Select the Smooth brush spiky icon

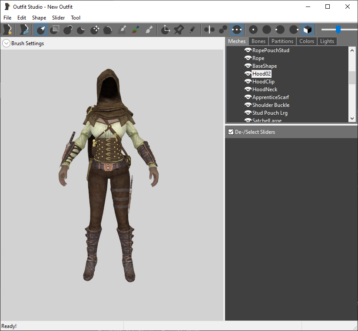coord(108,30)
